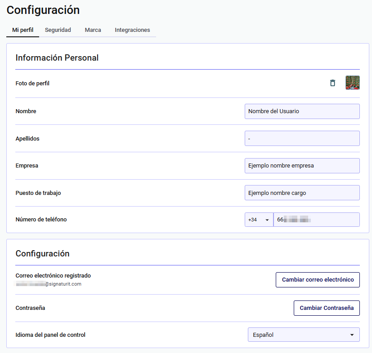The height and width of the screenshot is (353, 372).
Task: Edit the Empresa field
Action: pyautogui.click(x=302, y=166)
